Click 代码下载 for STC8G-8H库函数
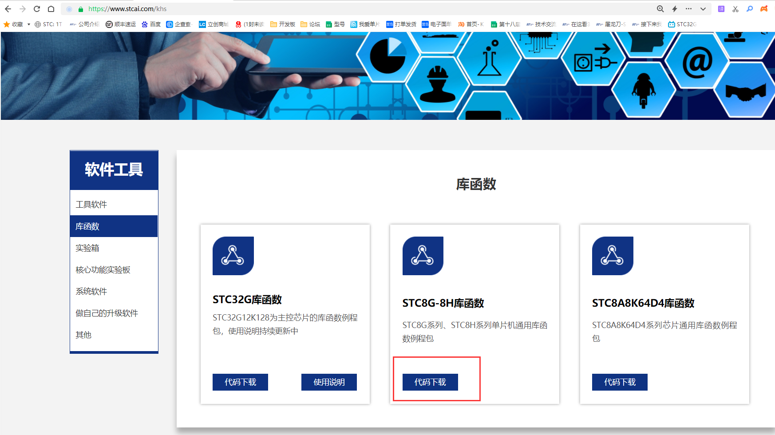Image resolution: width=775 pixels, height=435 pixels. coord(430,382)
